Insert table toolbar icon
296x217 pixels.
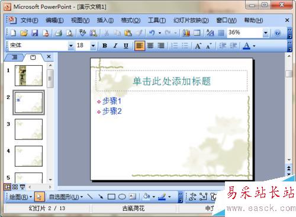tap(197, 33)
